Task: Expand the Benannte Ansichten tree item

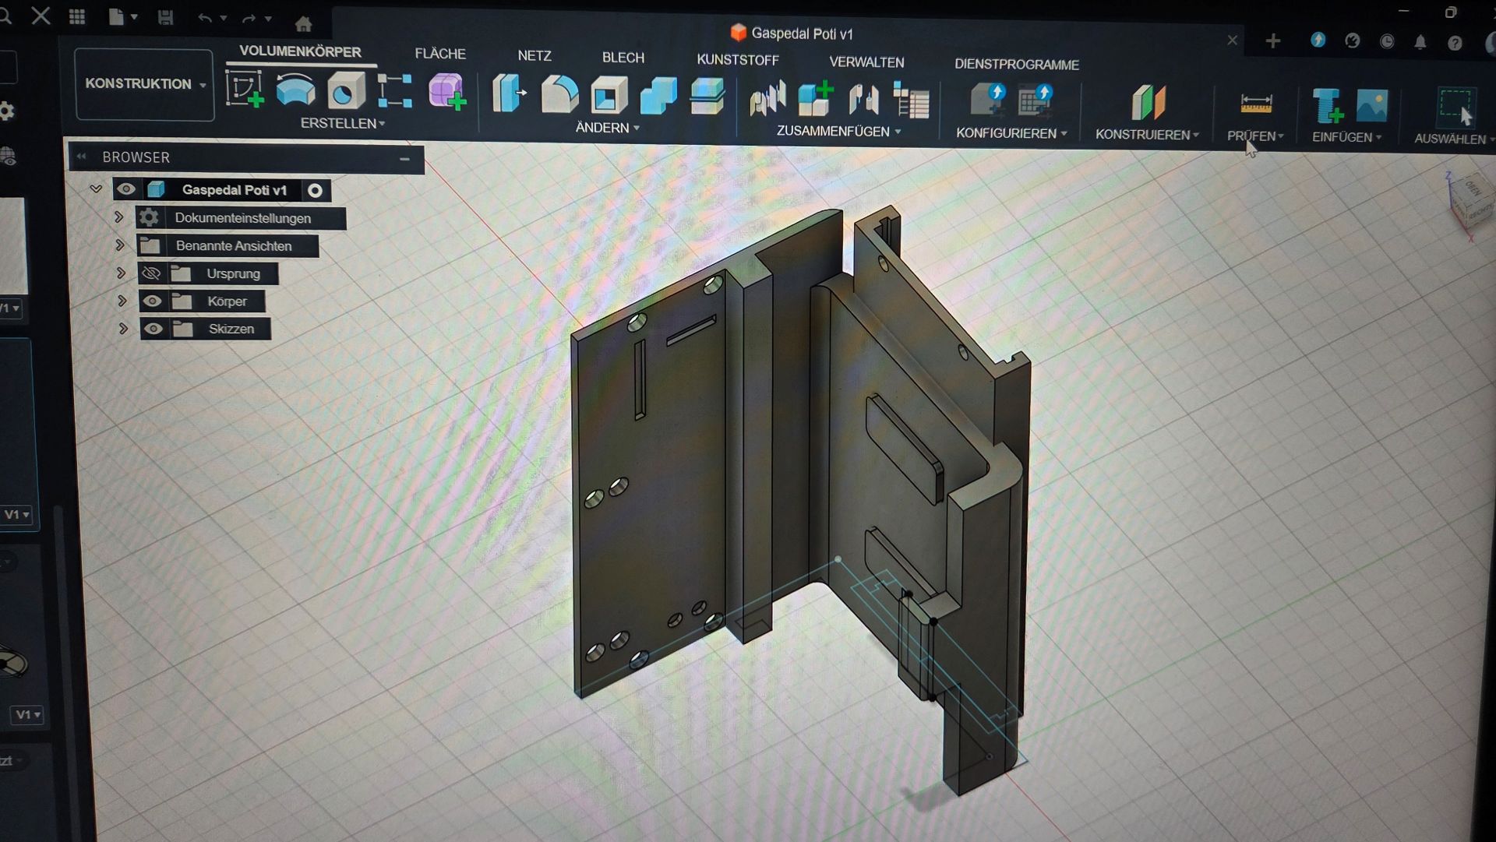Action: coord(118,245)
